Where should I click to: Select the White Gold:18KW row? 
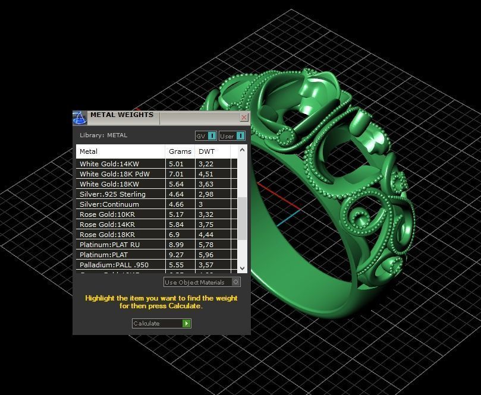[x=157, y=184]
